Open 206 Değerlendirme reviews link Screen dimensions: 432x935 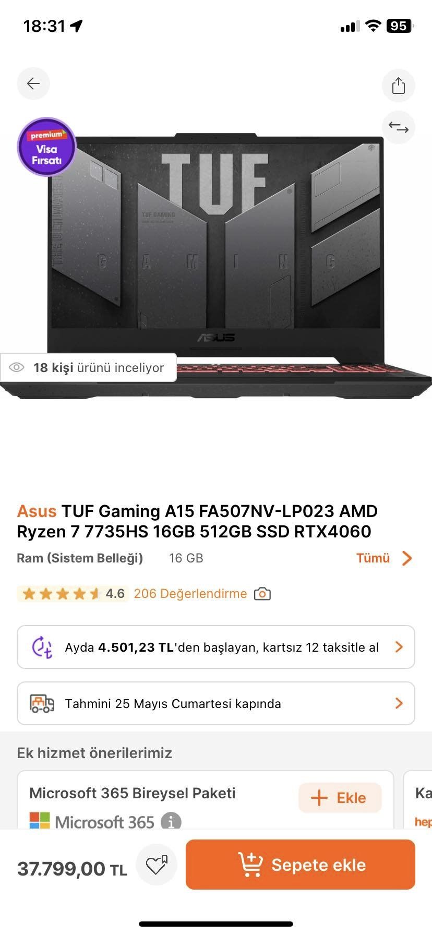tap(190, 594)
